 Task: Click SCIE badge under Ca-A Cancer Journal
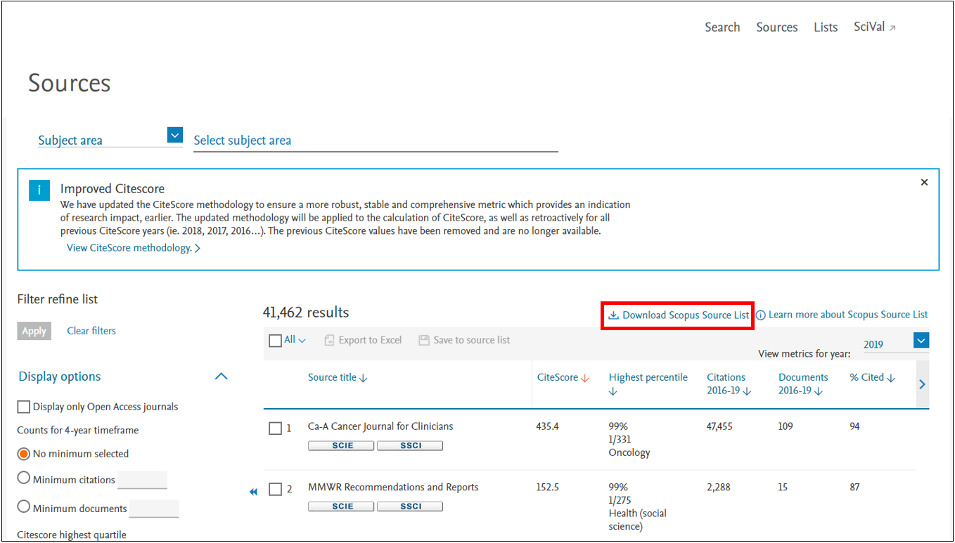coord(341,445)
